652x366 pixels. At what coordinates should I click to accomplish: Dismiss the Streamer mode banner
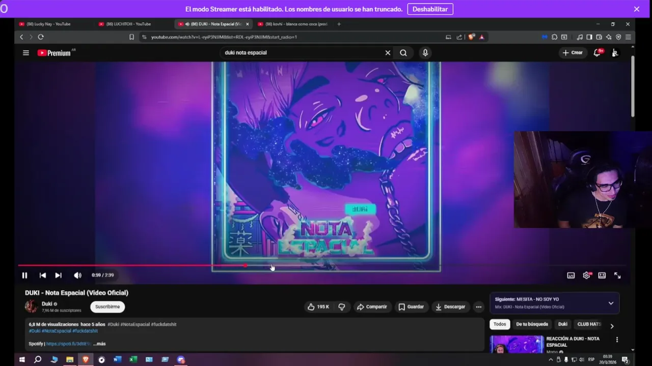pos(636,9)
